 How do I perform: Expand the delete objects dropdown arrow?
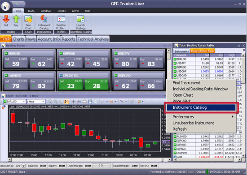(x=115, y=102)
